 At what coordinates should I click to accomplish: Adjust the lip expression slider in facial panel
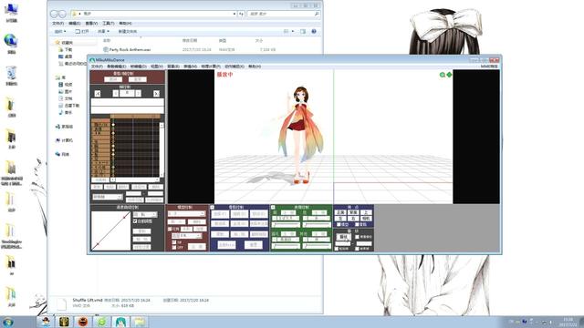click(317, 225)
